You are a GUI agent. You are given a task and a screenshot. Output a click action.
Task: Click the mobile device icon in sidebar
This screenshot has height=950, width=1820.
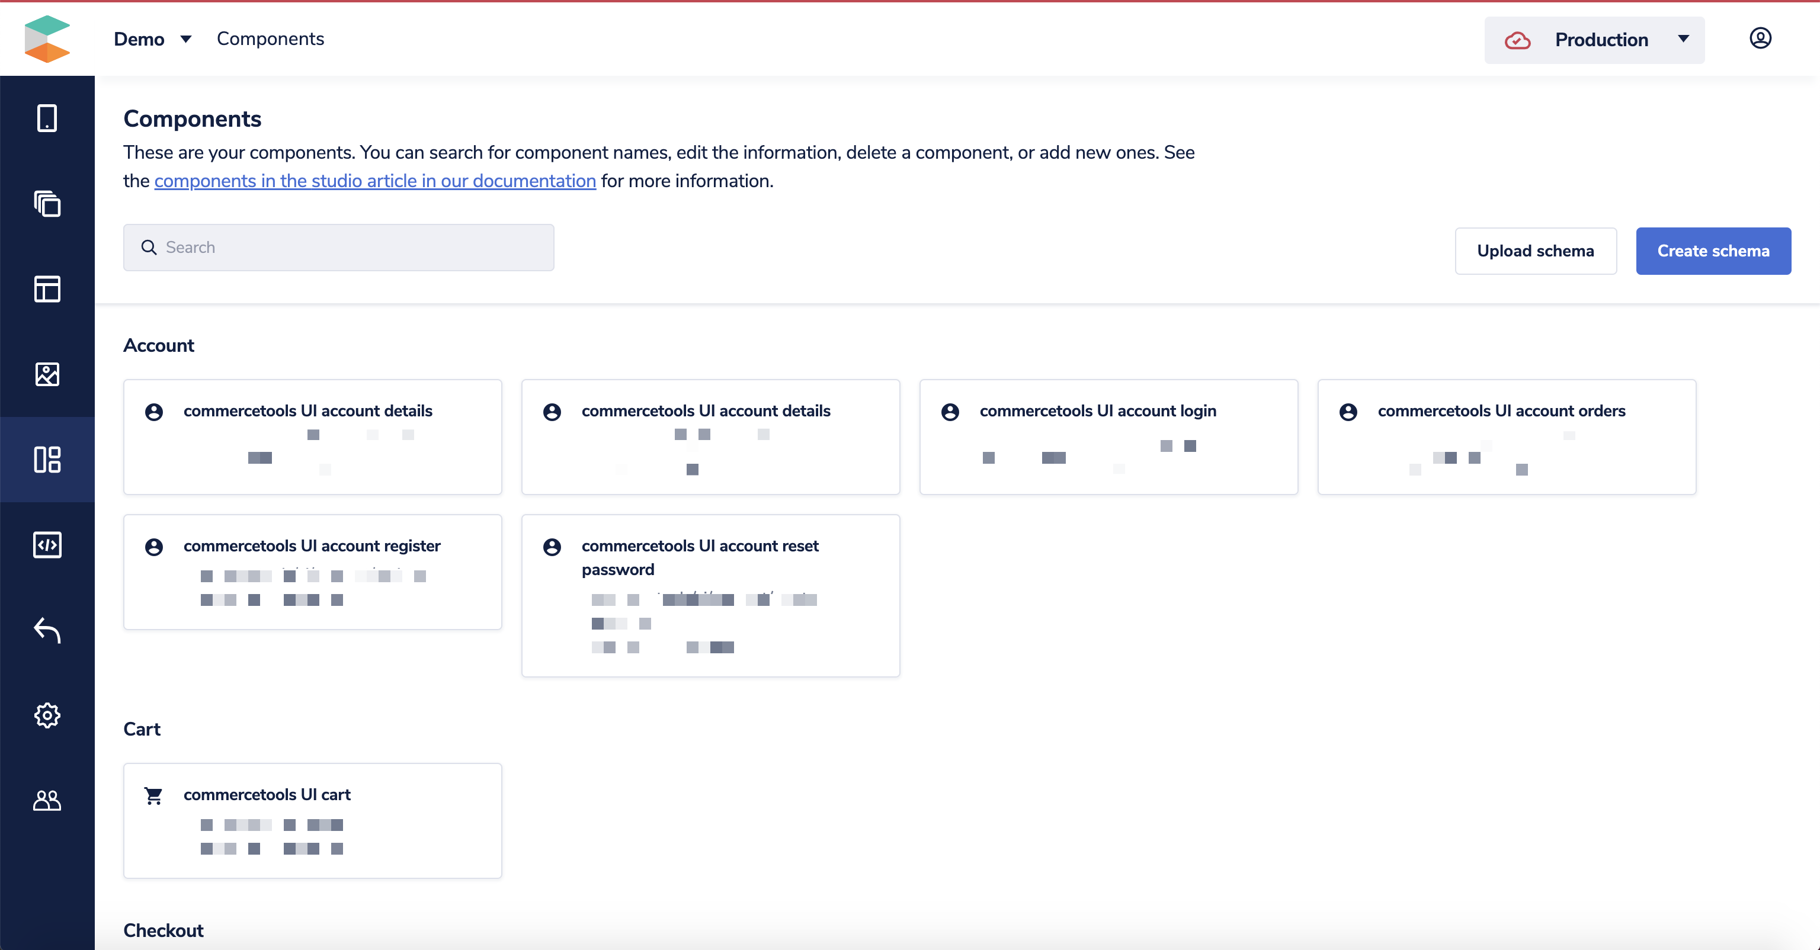click(x=47, y=118)
